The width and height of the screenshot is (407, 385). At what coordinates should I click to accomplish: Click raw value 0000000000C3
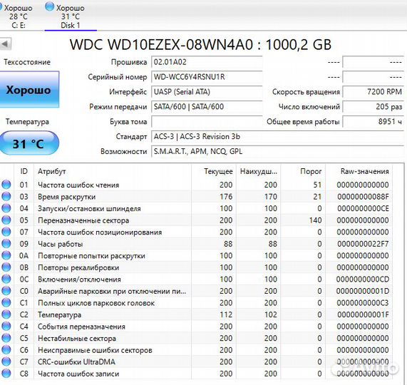click(363, 303)
